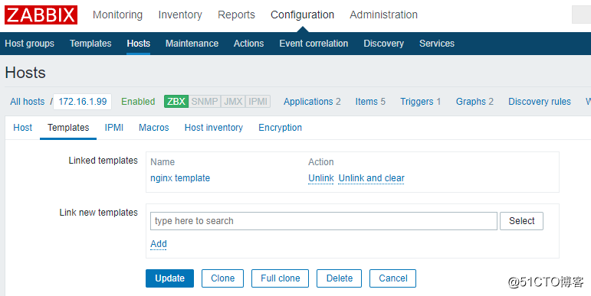The width and height of the screenshot is (591, 296).
Task: Click the JMX availability badge
Action: pos(233,102)
